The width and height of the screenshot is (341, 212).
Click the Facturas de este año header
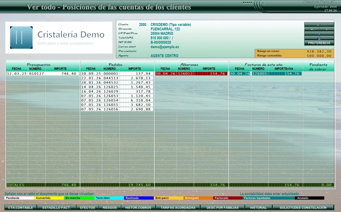[263, 64]
